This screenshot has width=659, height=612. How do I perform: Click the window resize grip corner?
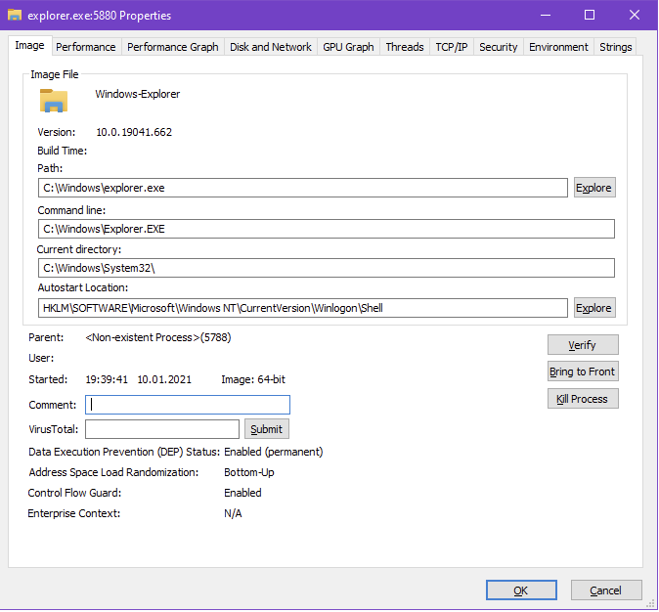coord(652,604)
